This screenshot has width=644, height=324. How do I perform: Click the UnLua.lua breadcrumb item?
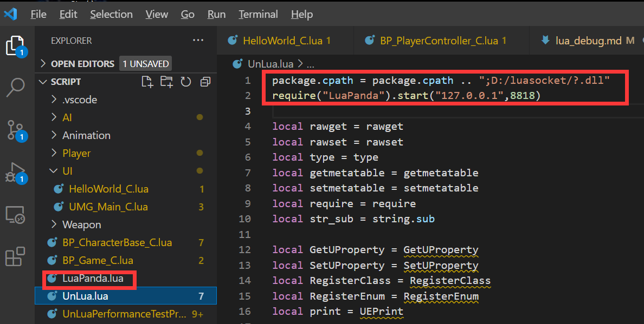270,64
